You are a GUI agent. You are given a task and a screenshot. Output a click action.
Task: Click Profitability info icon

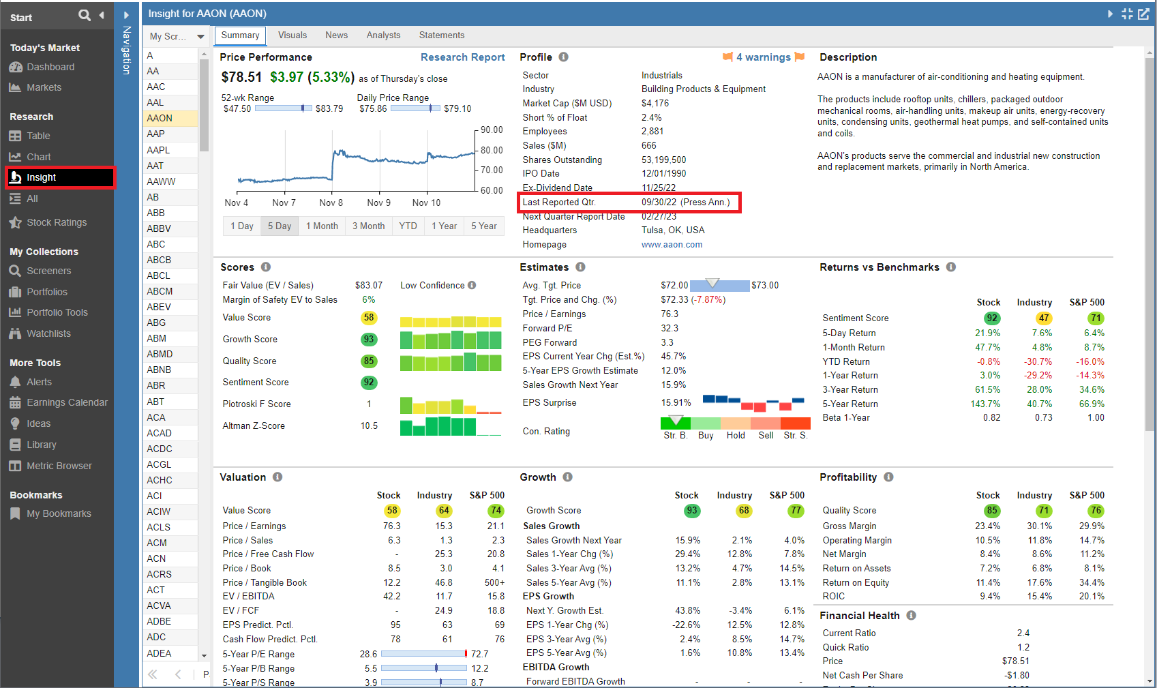click(888, 477)
